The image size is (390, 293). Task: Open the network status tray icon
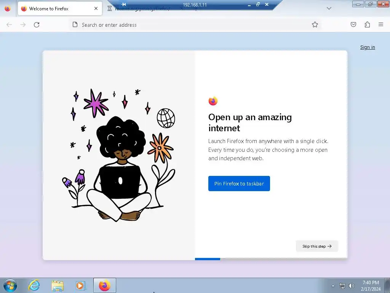[x=342, y=286]
